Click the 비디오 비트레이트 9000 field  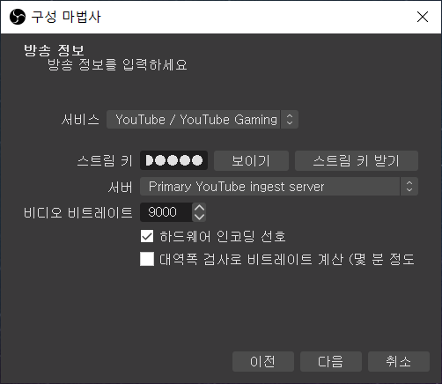click(x=166, y=212)
